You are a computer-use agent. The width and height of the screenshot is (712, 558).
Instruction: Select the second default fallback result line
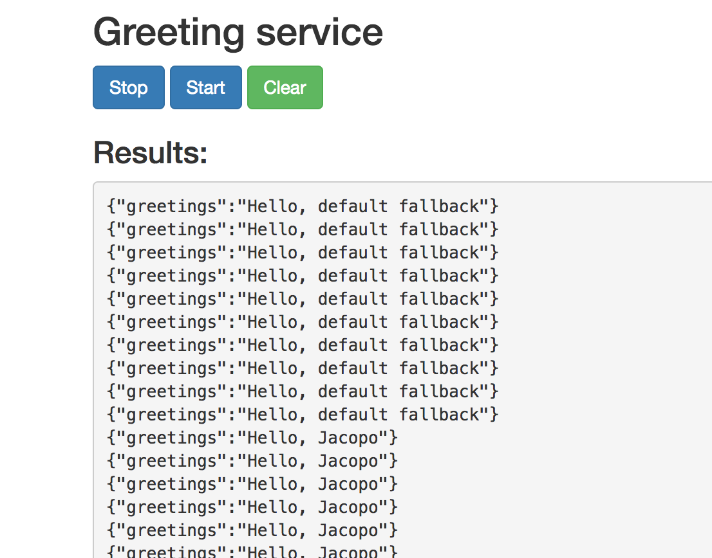point(303,230)
